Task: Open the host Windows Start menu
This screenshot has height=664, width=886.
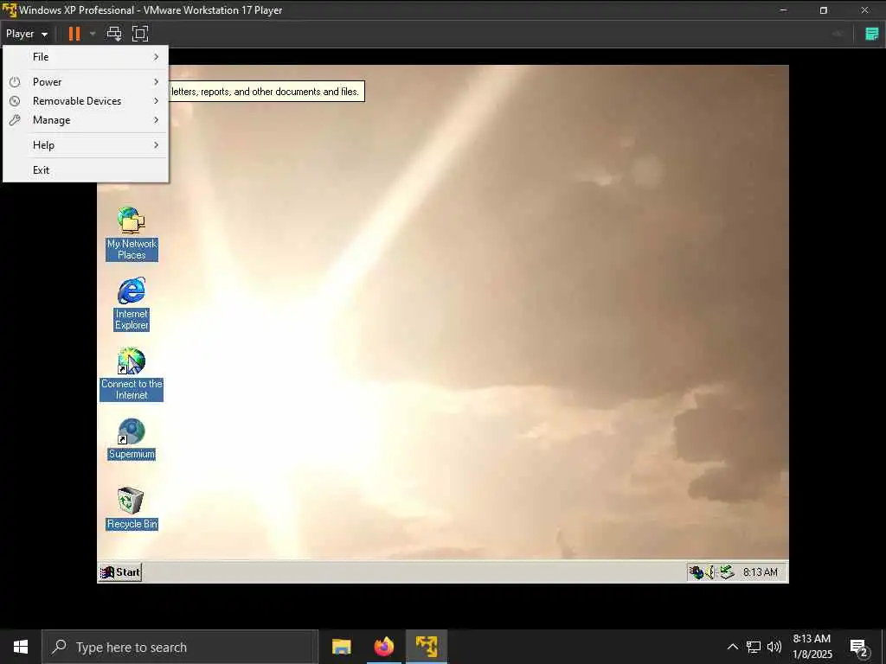Action: (x=21, y=647)
